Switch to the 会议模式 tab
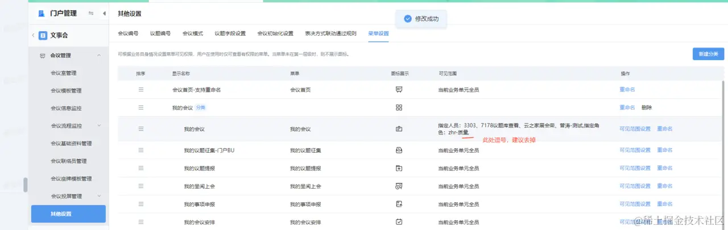728x230 pixels. point(193,34)
